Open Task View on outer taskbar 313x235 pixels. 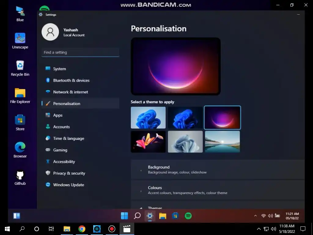51,229
